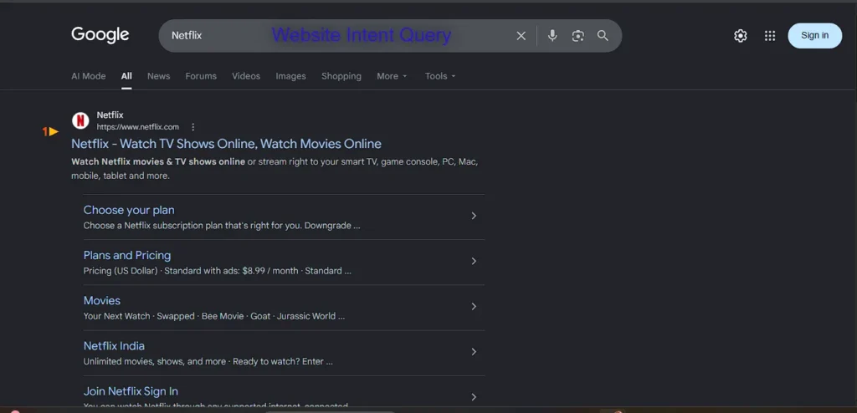Open Plans and Pricing sitelink

[x=127, y=255]
